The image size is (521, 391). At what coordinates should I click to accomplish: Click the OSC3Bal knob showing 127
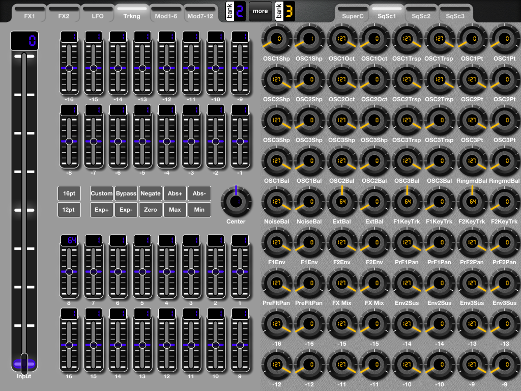pyautogui.click(x=407, y=161)
